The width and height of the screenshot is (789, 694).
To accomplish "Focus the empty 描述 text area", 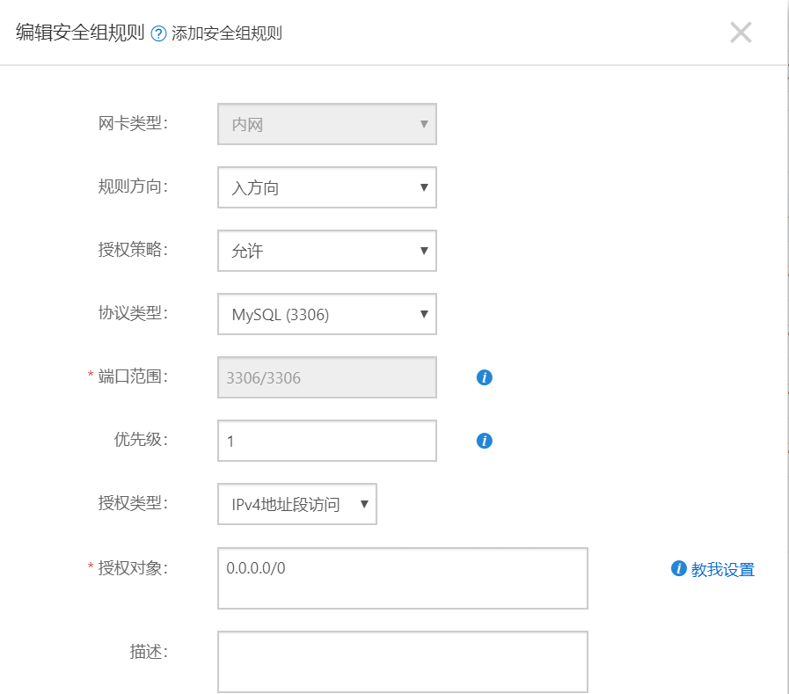I will [403, 661].
